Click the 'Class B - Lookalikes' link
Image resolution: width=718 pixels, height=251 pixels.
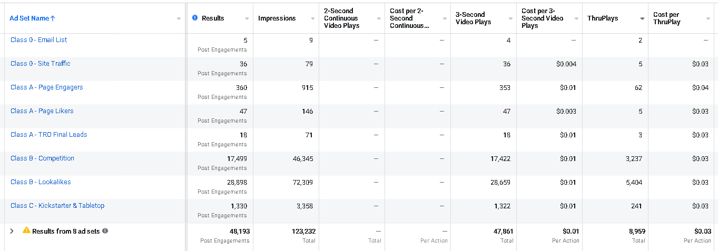[x=41, y=182]
